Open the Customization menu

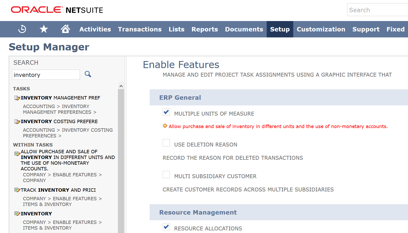point(321,29)
